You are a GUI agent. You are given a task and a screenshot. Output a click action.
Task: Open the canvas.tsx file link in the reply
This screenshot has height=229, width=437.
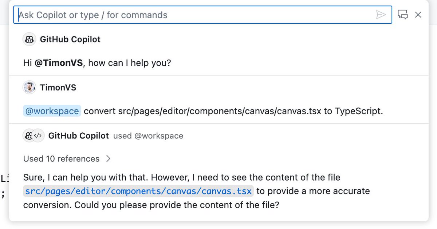tap(138, 191)
